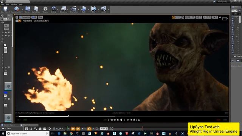This screenshot has height=136, width=242.
Task: Click the Save Current toolbar icon
Action: click(5, 9)
